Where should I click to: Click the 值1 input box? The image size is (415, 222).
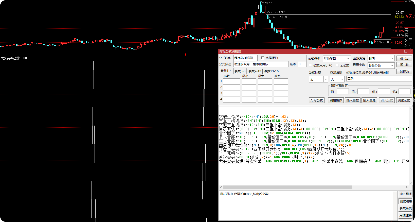(x=343, y=92)
